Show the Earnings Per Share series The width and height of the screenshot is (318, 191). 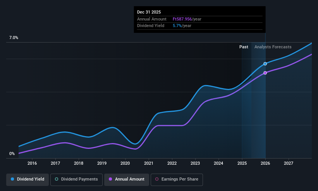177,179
